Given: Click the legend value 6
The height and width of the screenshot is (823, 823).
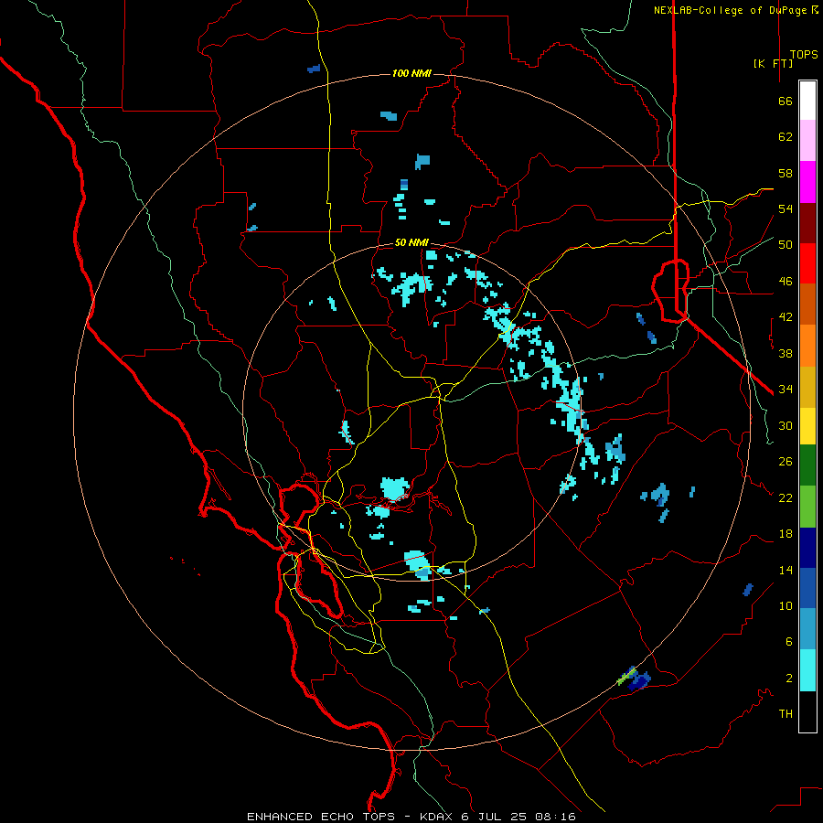Looking at the screenshot, I should [x=789, y=642].
